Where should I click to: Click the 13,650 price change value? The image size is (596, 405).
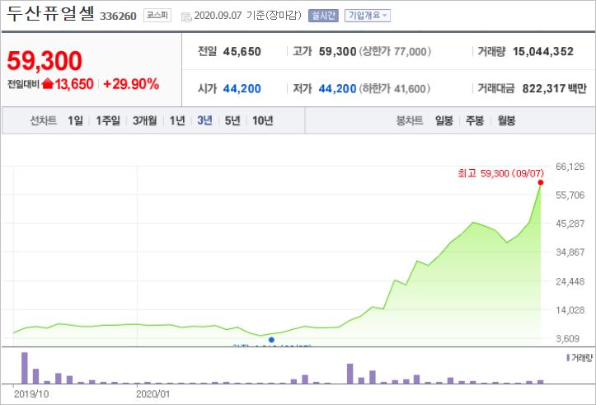tap(74, 83)
